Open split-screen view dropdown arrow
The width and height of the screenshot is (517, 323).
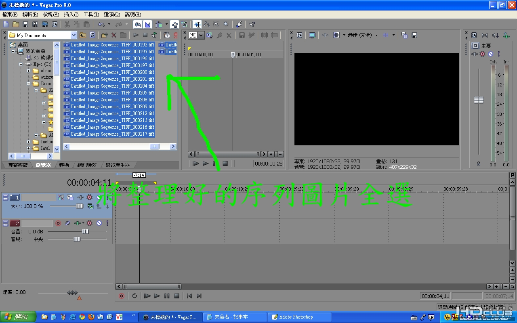344,35
